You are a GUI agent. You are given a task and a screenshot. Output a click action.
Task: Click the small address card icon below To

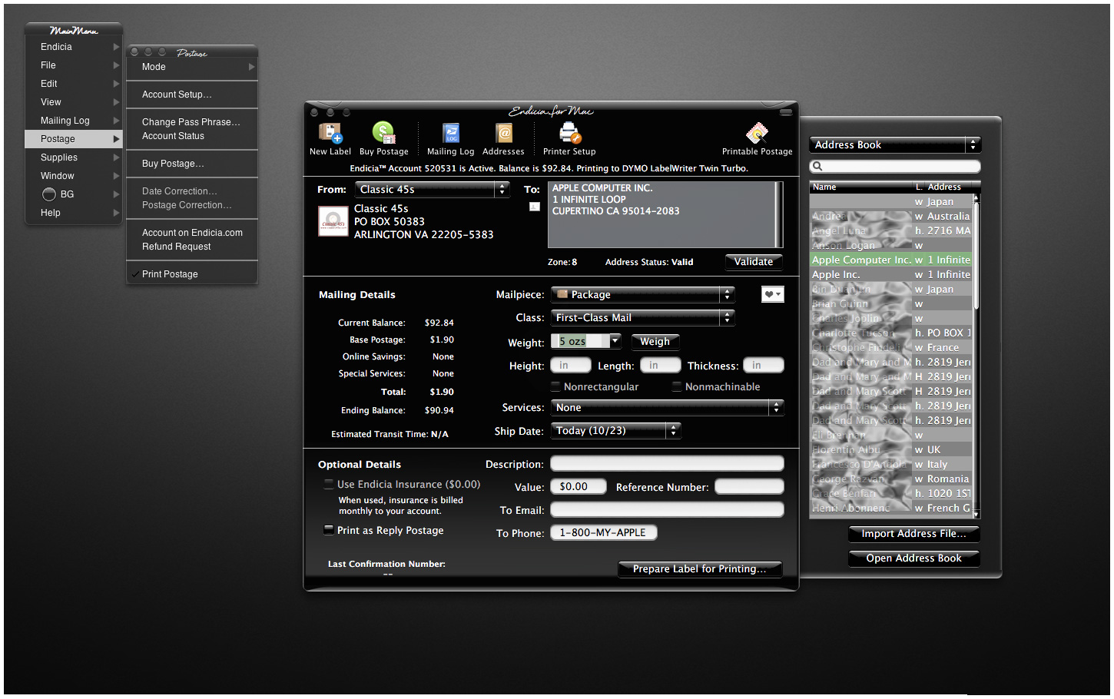pyautogui.click(x=535, y=207)
